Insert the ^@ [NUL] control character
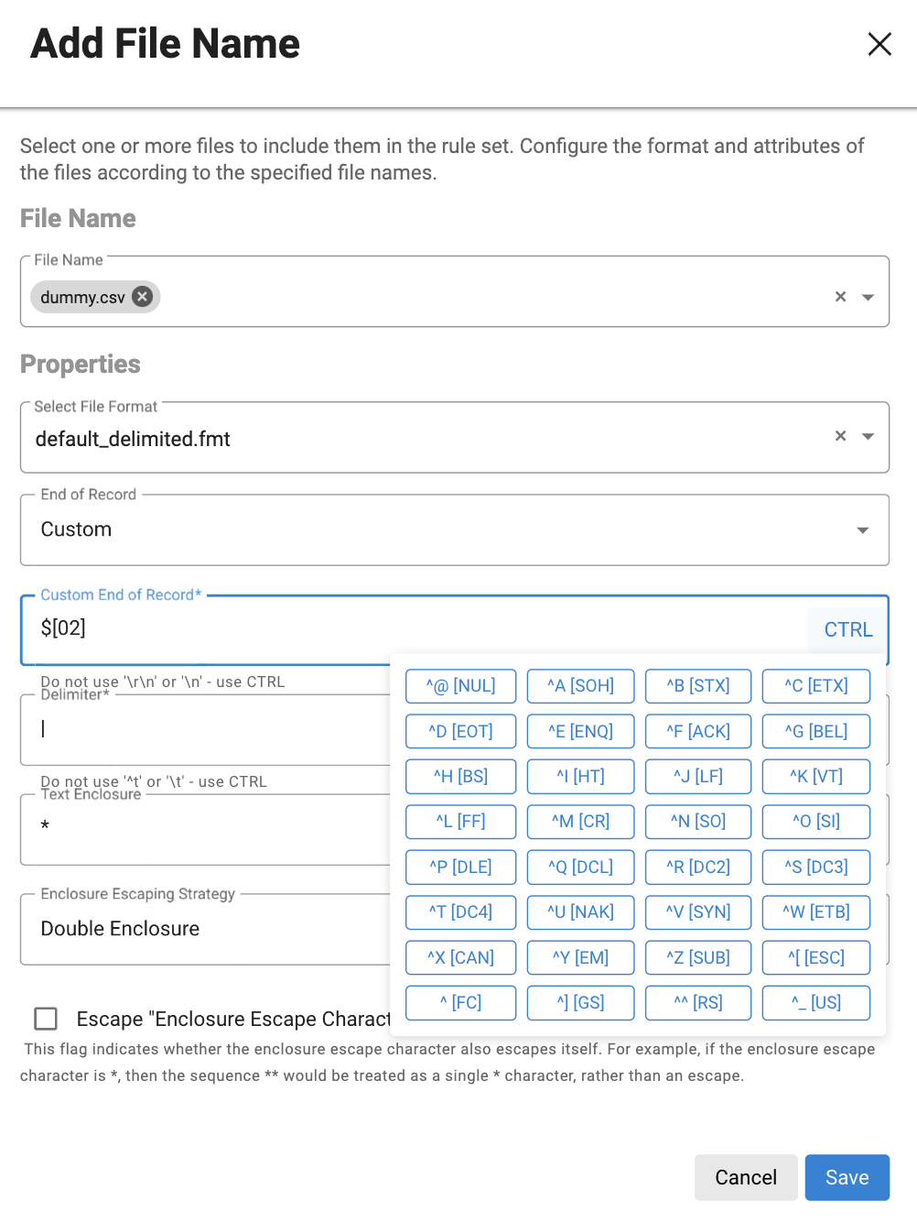Image resolution: width=917 pixels, height=1222 pixels. tap(460, 686)
